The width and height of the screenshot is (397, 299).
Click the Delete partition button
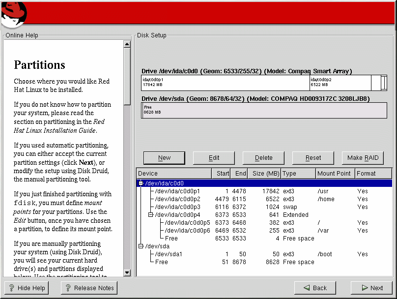point(263,158)
